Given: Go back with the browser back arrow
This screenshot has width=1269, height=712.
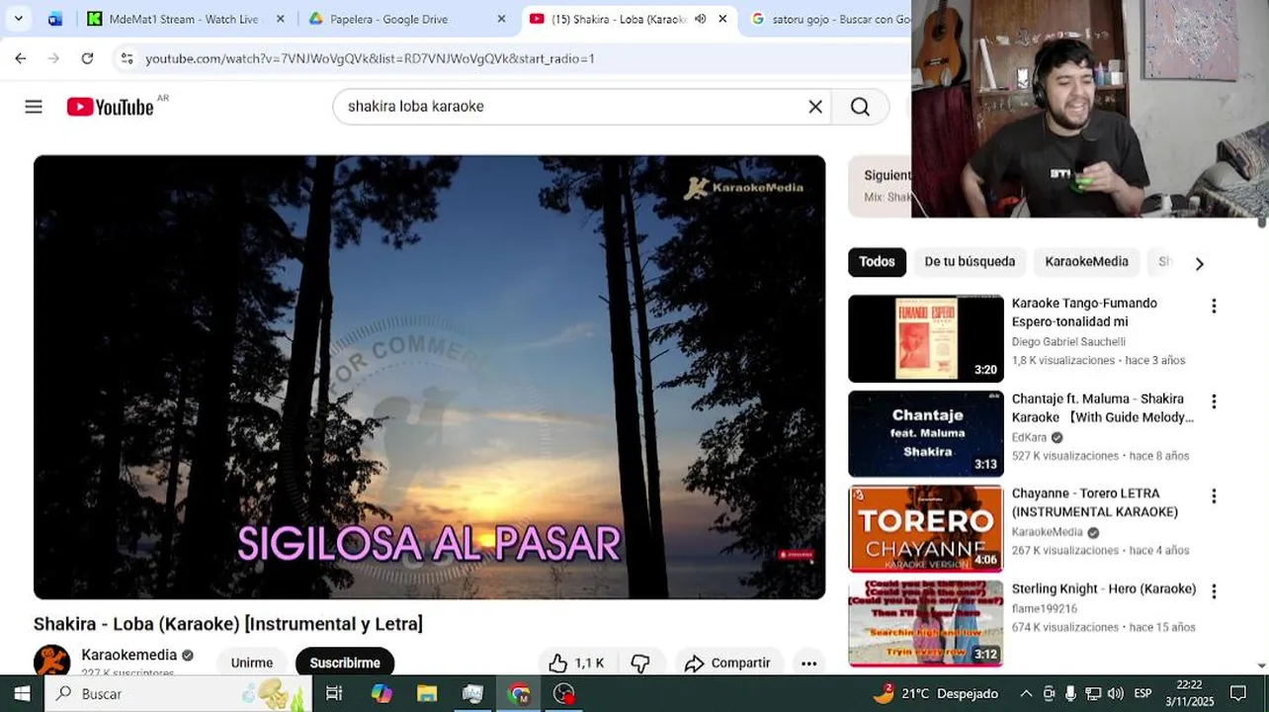Looking at the screenshot, I should 21,58.
